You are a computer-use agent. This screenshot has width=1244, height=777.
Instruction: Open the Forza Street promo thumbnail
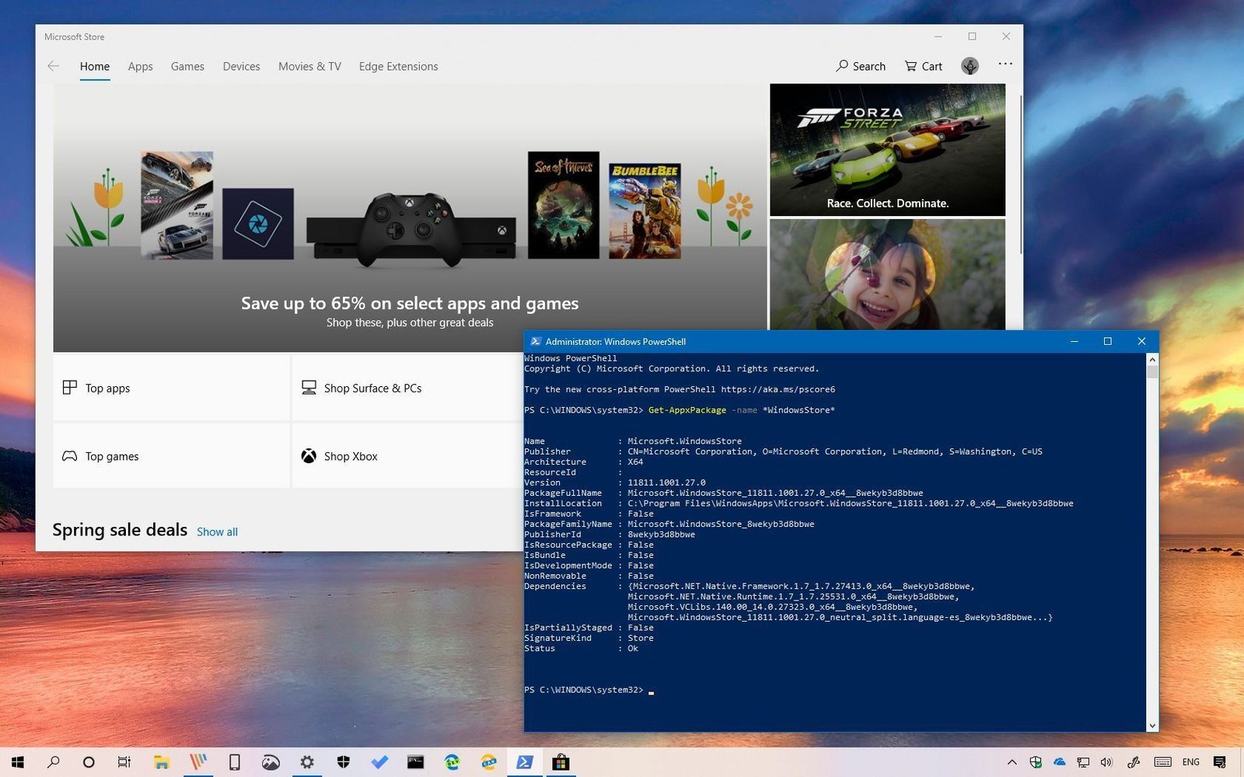coord(887,150)
